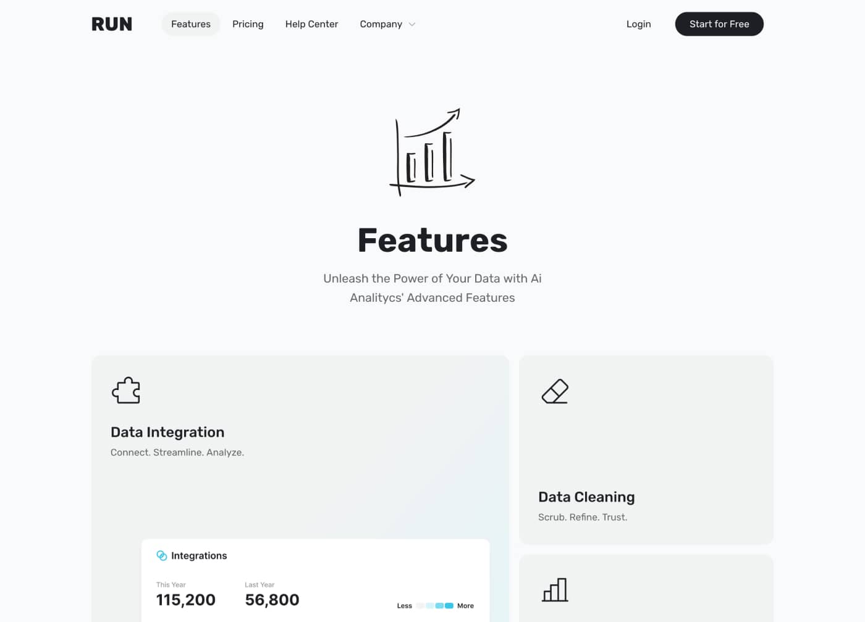The height and width of the screenshot is (622, 865).
Task: Click the RUN logo in the header
Action: 112,23
